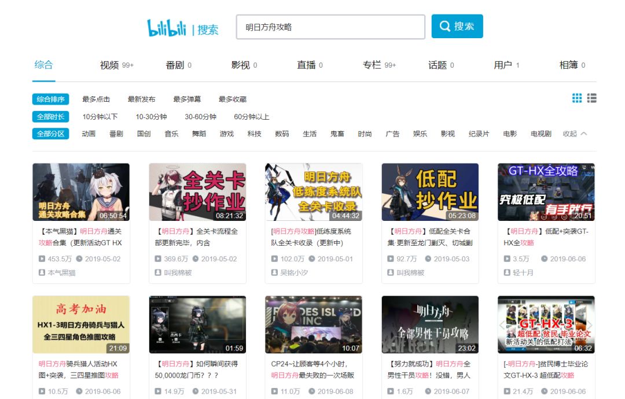Viewport: 625px width, 399px height.
Task: Open title link 低练度系统队全关卡收录
Action: 311,237
